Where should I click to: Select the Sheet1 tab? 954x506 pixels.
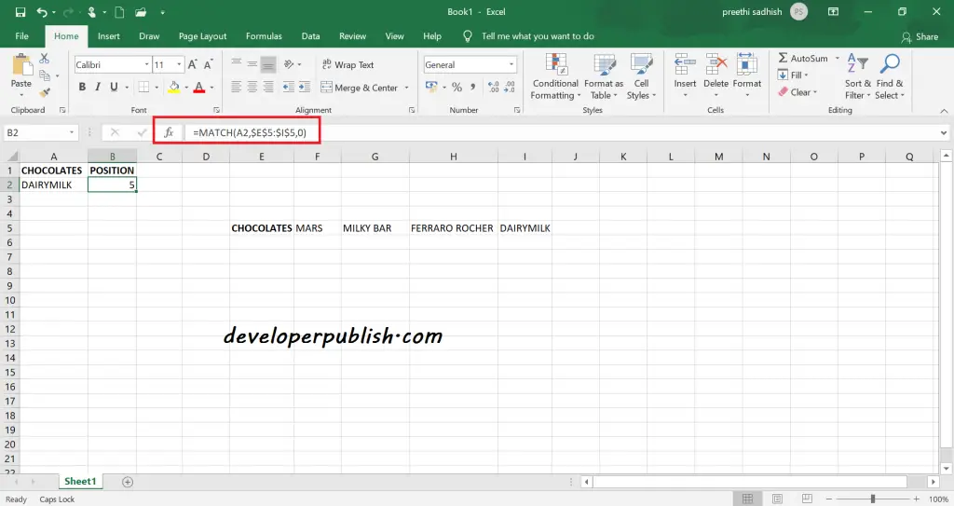[80, 481]
